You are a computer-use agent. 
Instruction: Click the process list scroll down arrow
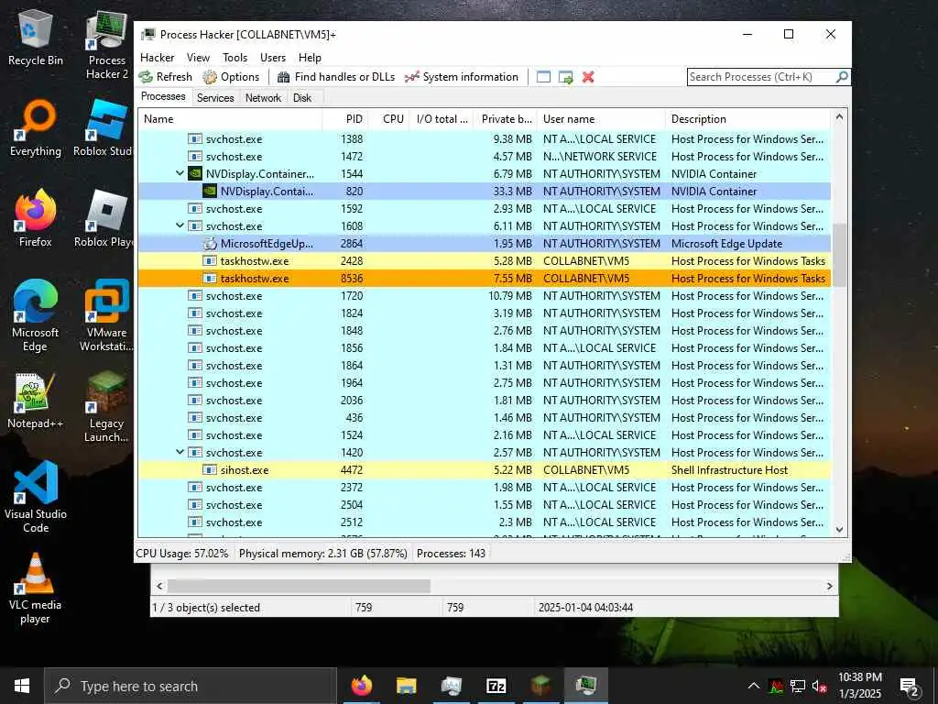pyautogui.click(x=839, y=529)
